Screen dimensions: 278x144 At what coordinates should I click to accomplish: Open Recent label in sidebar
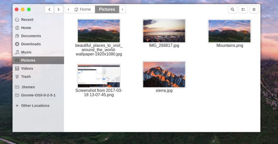pyautogui.click(x=27, y=20)
